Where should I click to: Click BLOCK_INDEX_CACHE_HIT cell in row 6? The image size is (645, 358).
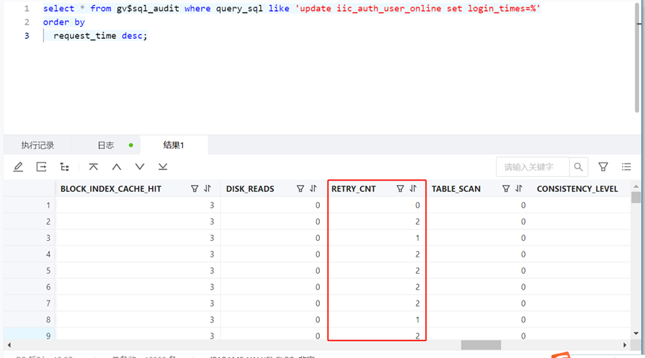pos(138,287)
